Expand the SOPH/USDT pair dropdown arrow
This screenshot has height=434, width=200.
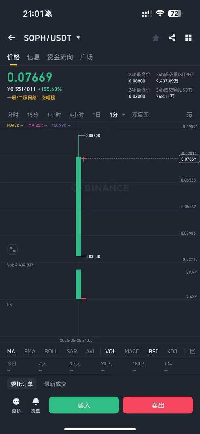78,38
